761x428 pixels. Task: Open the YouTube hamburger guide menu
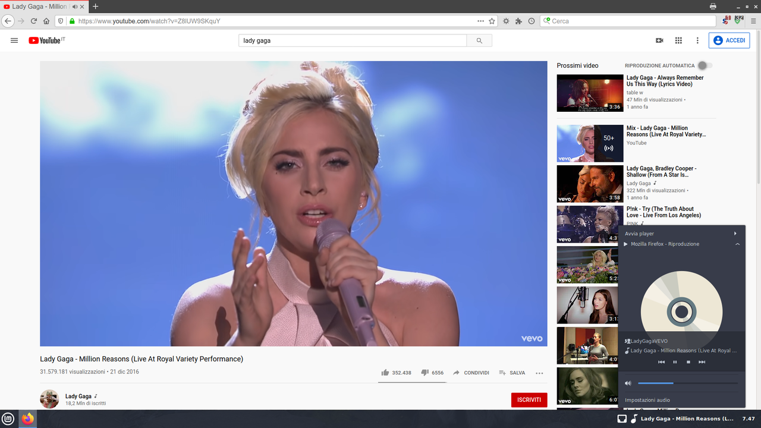click(14, 40)
